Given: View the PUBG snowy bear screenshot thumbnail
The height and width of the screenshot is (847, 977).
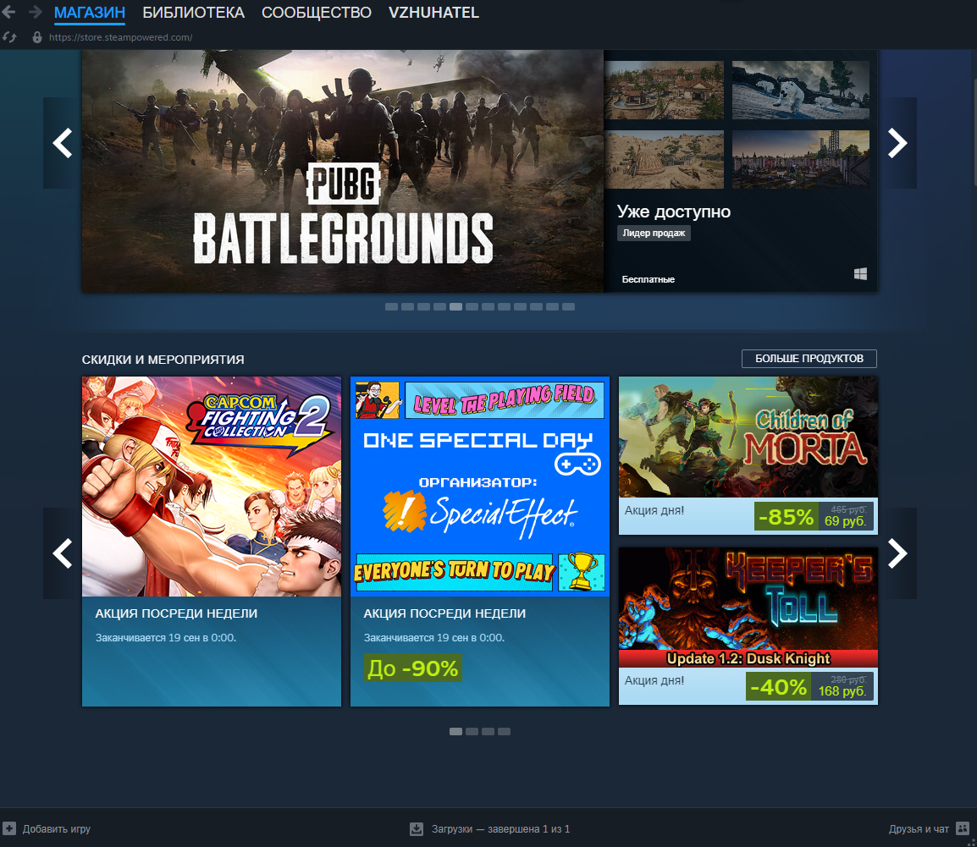Looking at the screenshot, I should pyautogui.click(x=801, y=91).
